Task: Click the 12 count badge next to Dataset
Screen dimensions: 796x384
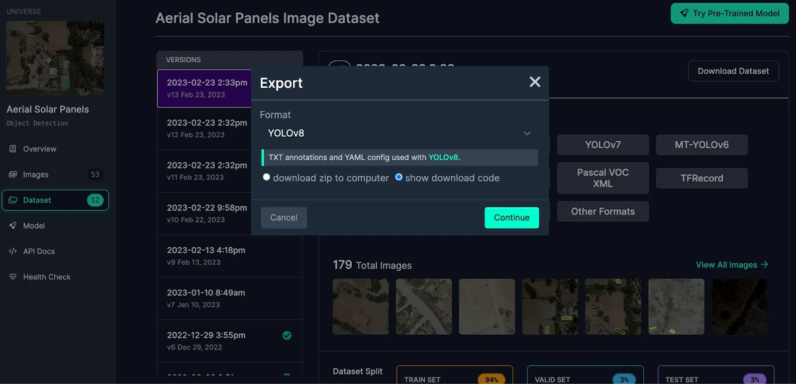Action: click(95, 200)
